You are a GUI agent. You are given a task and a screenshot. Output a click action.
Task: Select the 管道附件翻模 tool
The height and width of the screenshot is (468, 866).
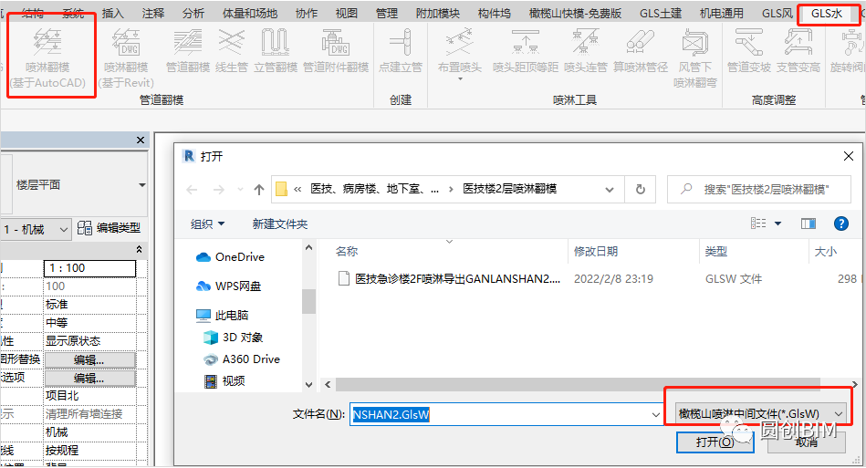[336, 51]
